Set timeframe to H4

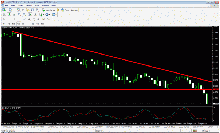tap(28, 24)
